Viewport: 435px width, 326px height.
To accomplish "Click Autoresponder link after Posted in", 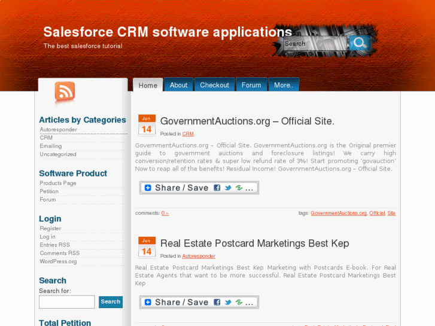I will pos(199,256).
